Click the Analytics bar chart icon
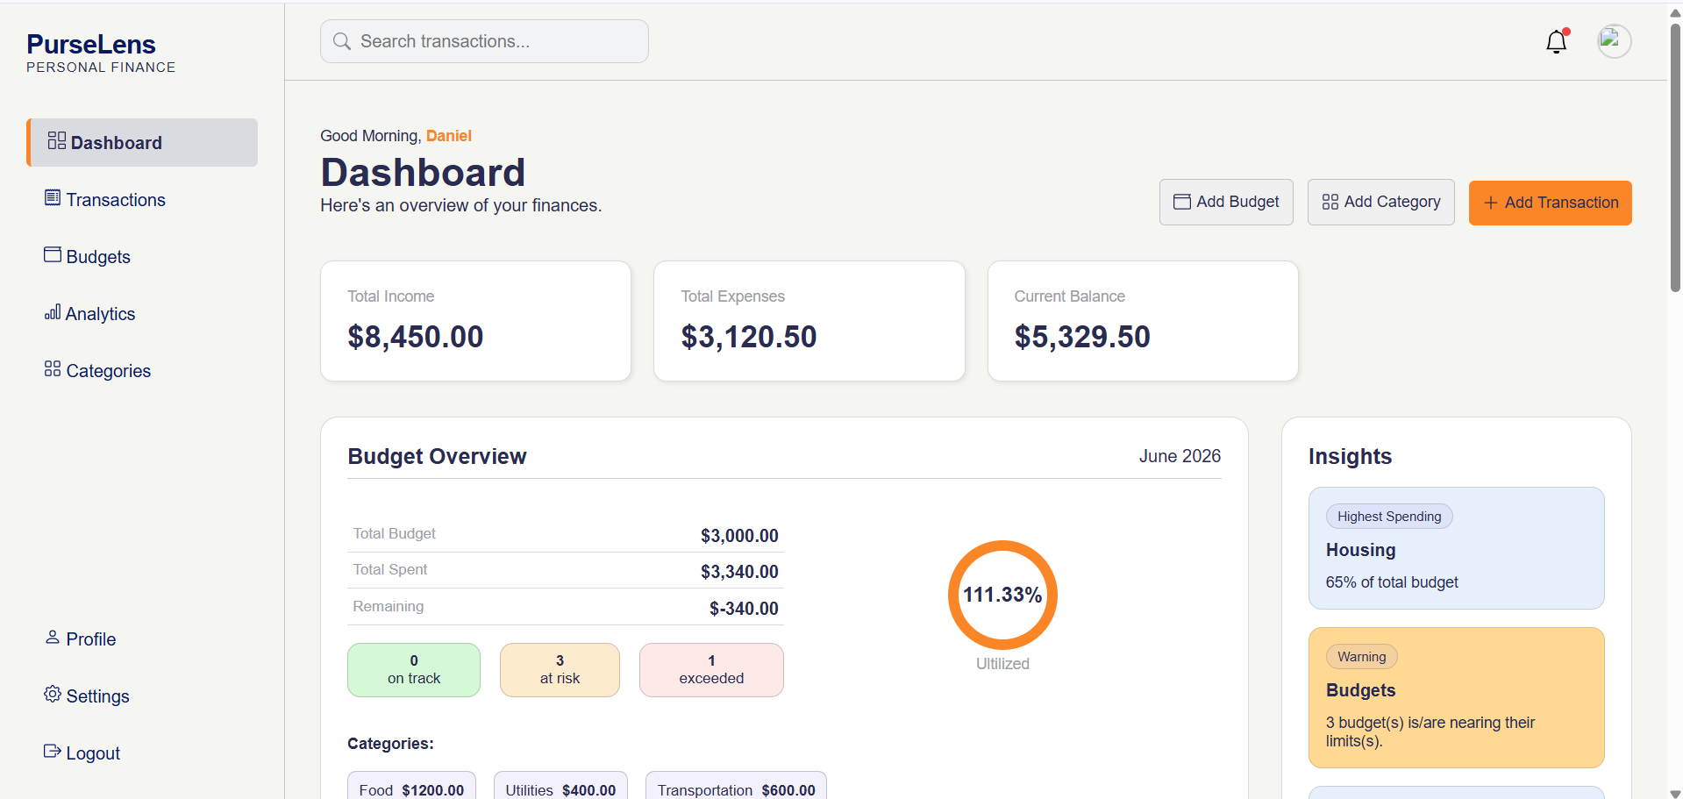This screenshot has height=799, width=1683. (53, 312)
